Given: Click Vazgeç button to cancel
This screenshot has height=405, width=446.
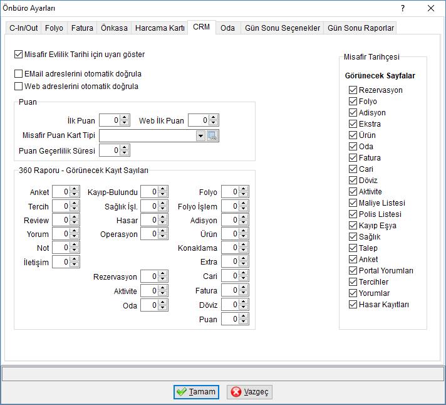Looking at the screenshot, I should [249, 392].
